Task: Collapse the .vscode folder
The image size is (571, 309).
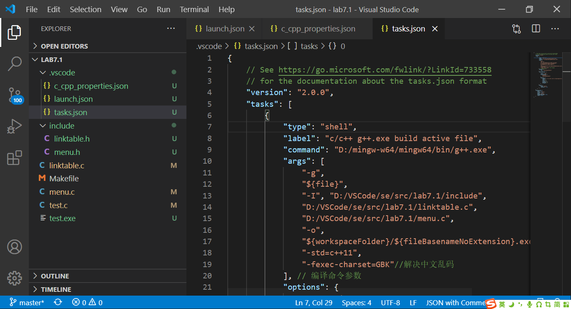Action: point(108,72)
